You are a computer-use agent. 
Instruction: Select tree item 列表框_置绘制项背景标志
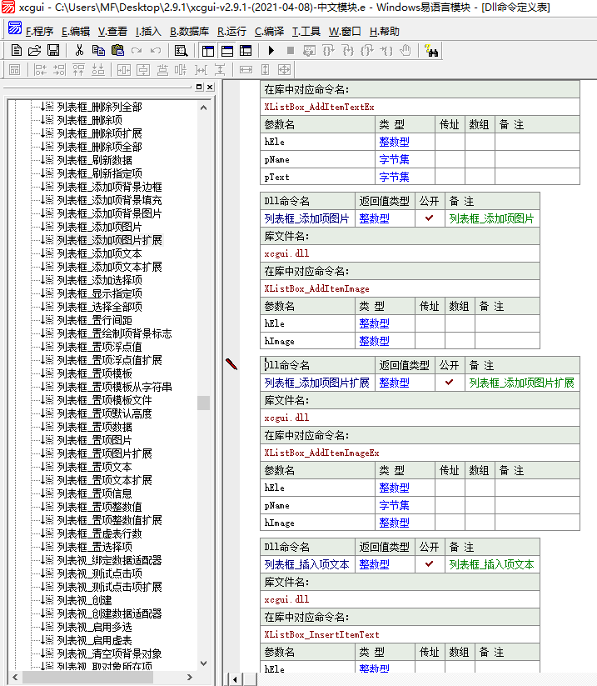coord(115,333)
